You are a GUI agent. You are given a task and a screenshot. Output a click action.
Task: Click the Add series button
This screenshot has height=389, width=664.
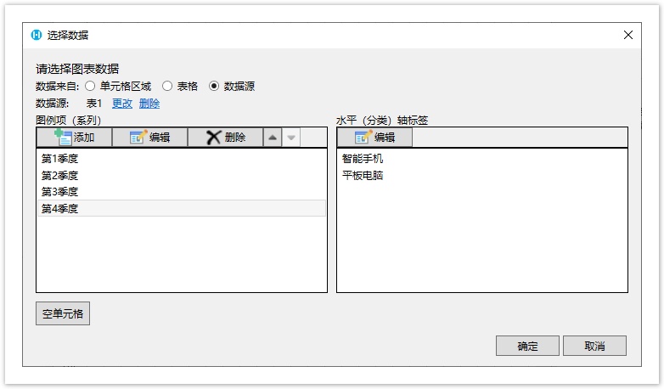pyautogui.click(x=74, y=138)
